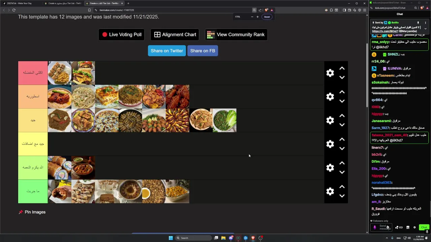Open channel shop icon in Kick chat

407,228
